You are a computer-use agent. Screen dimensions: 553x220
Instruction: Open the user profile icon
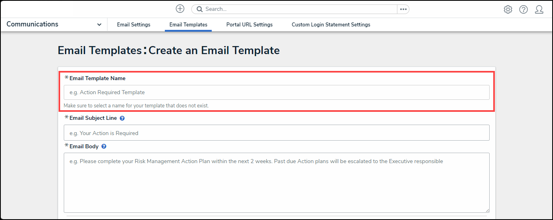(x=539, y=10)
